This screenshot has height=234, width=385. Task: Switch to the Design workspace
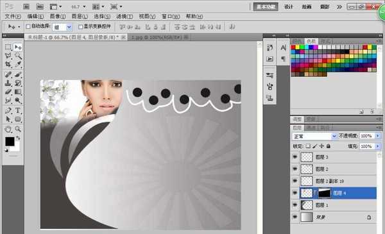[289, 7]
